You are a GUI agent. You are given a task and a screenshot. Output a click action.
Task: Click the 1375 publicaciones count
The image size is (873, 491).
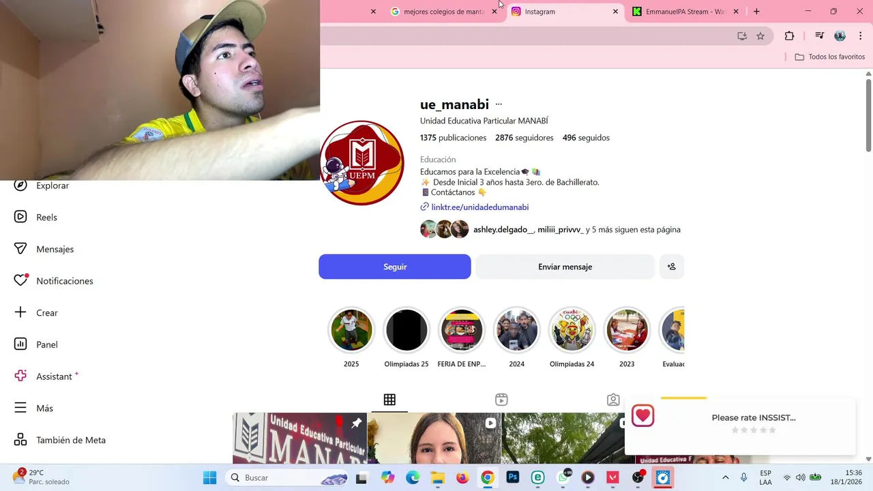(453, 138)
